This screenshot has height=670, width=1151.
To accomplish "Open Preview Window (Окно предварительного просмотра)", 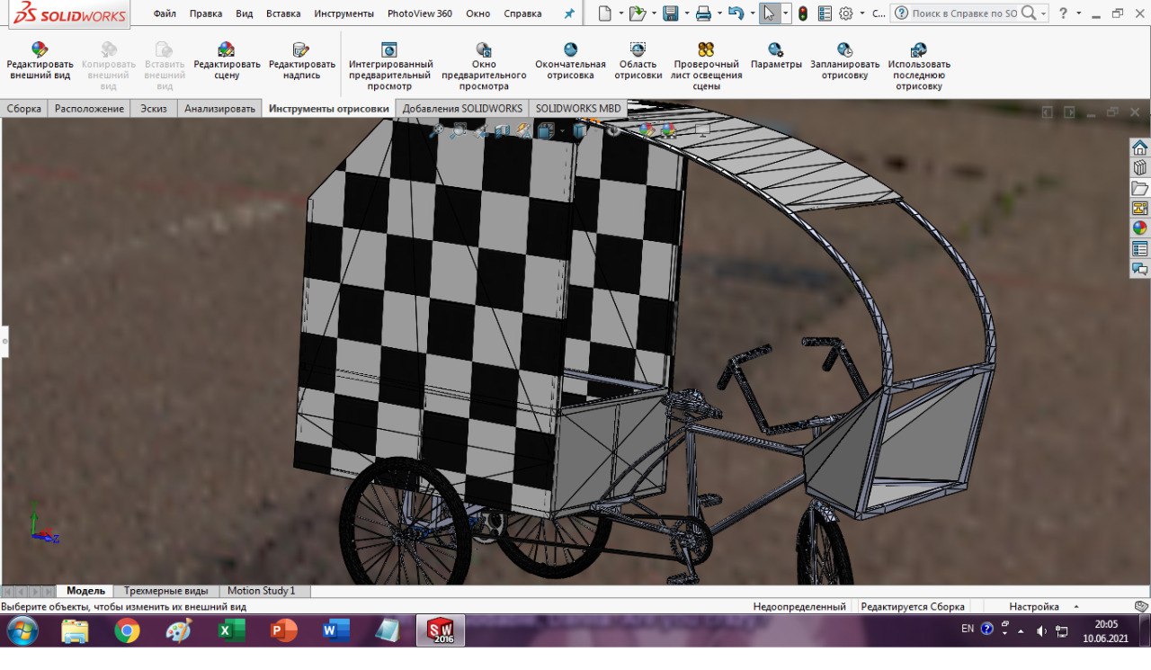I will (x=484, y=50).
